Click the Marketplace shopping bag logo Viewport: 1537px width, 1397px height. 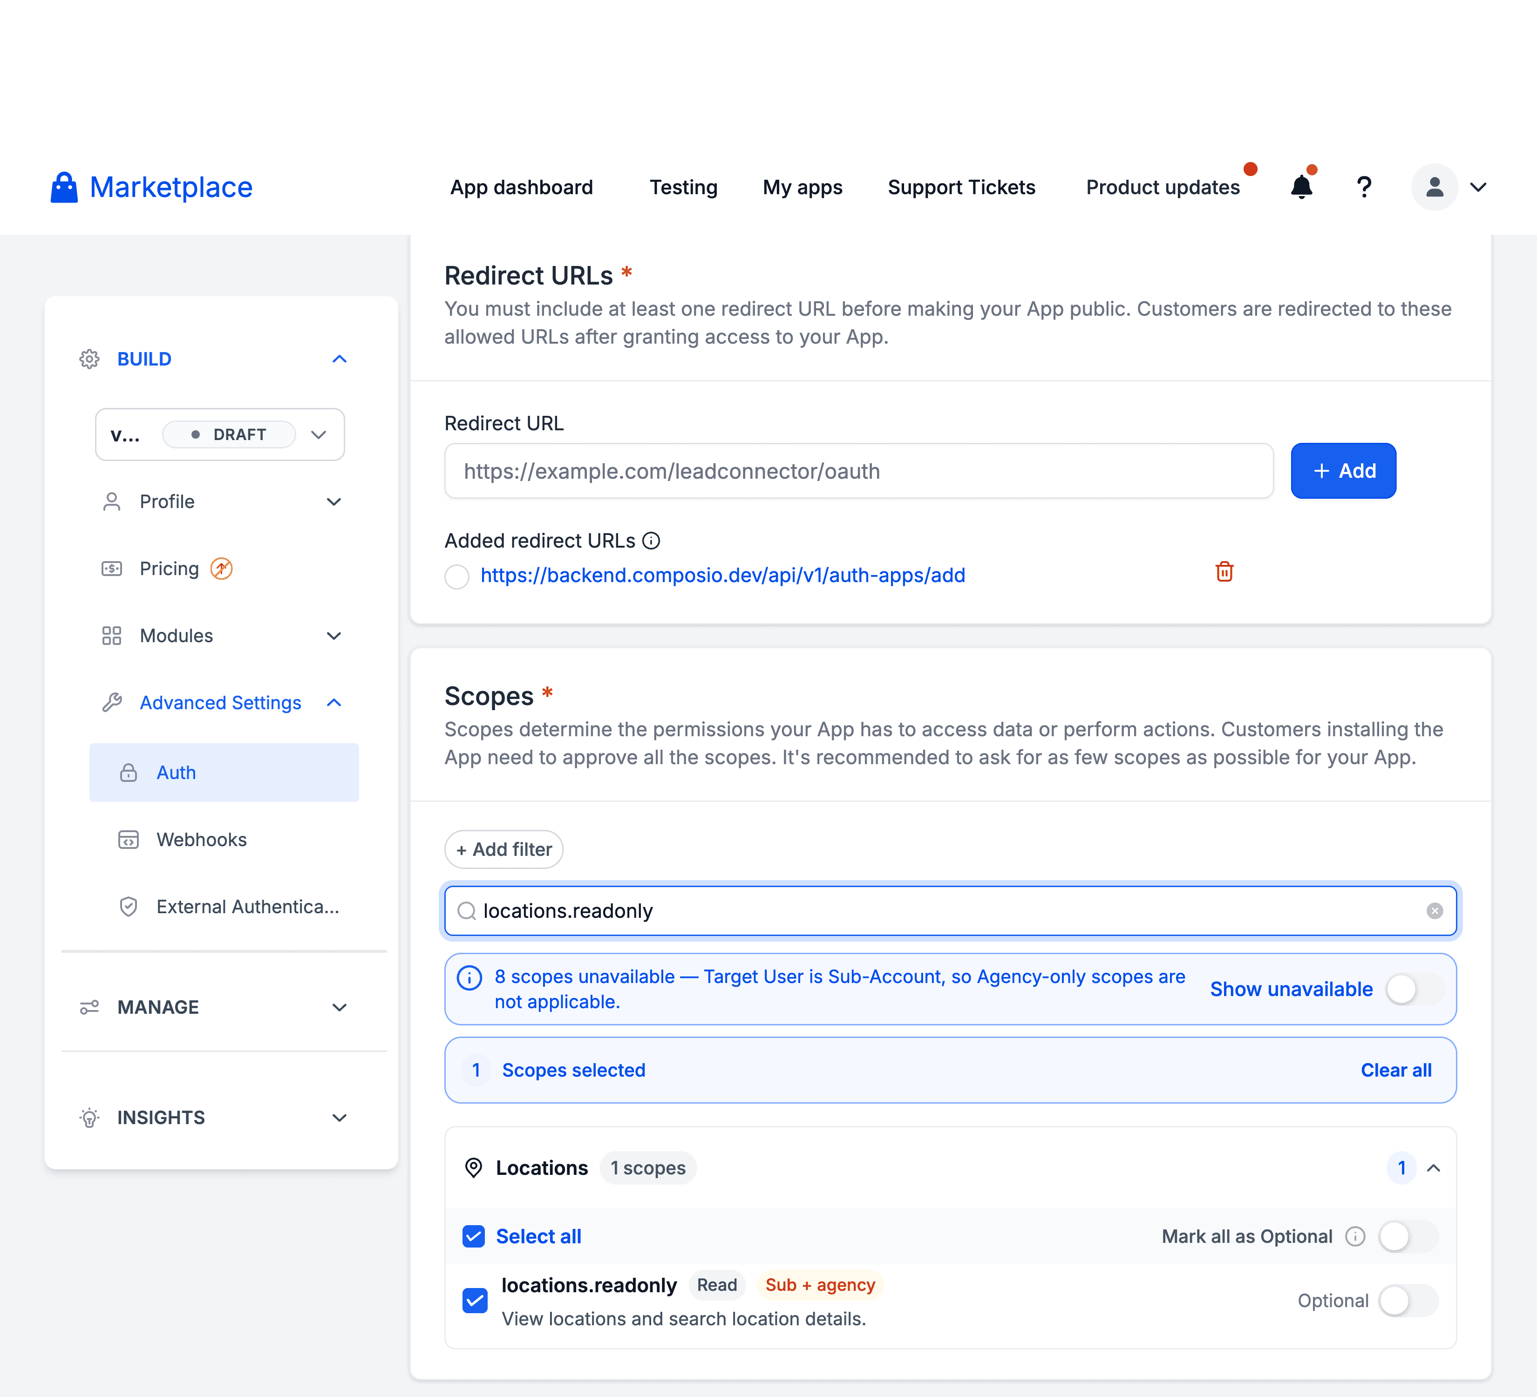tap(64, 188)
